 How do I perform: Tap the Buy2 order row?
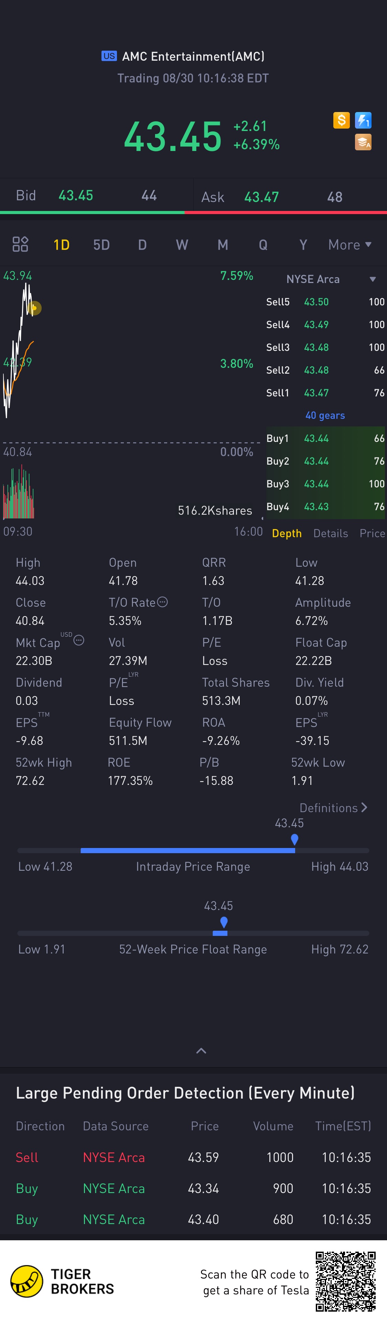coord(325,461)
